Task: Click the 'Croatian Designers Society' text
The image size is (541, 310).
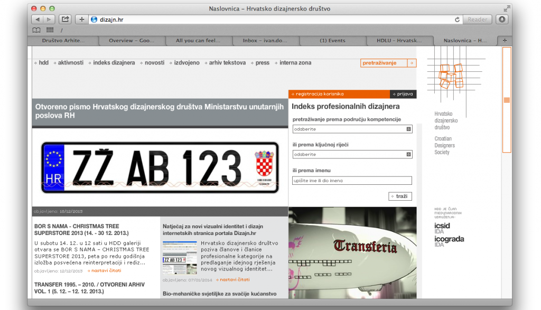Action: click(x=445, y=146)
